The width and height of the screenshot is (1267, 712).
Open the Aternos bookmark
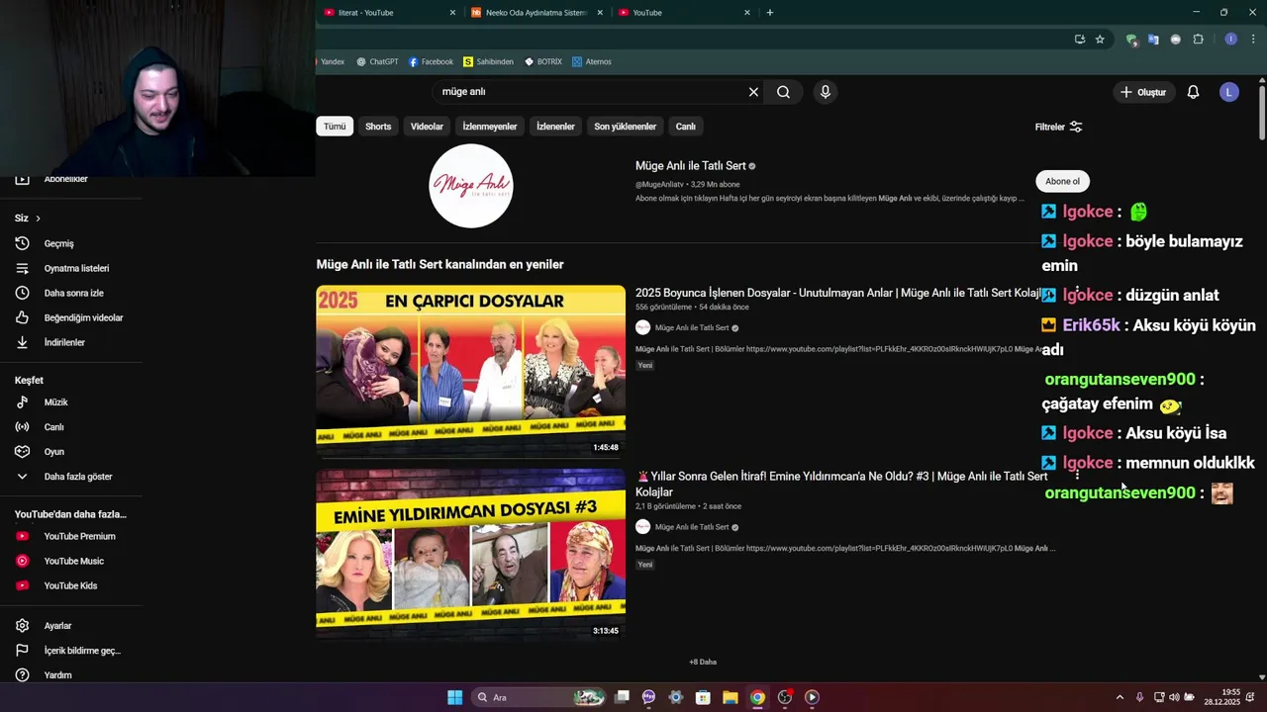(591, 61)
